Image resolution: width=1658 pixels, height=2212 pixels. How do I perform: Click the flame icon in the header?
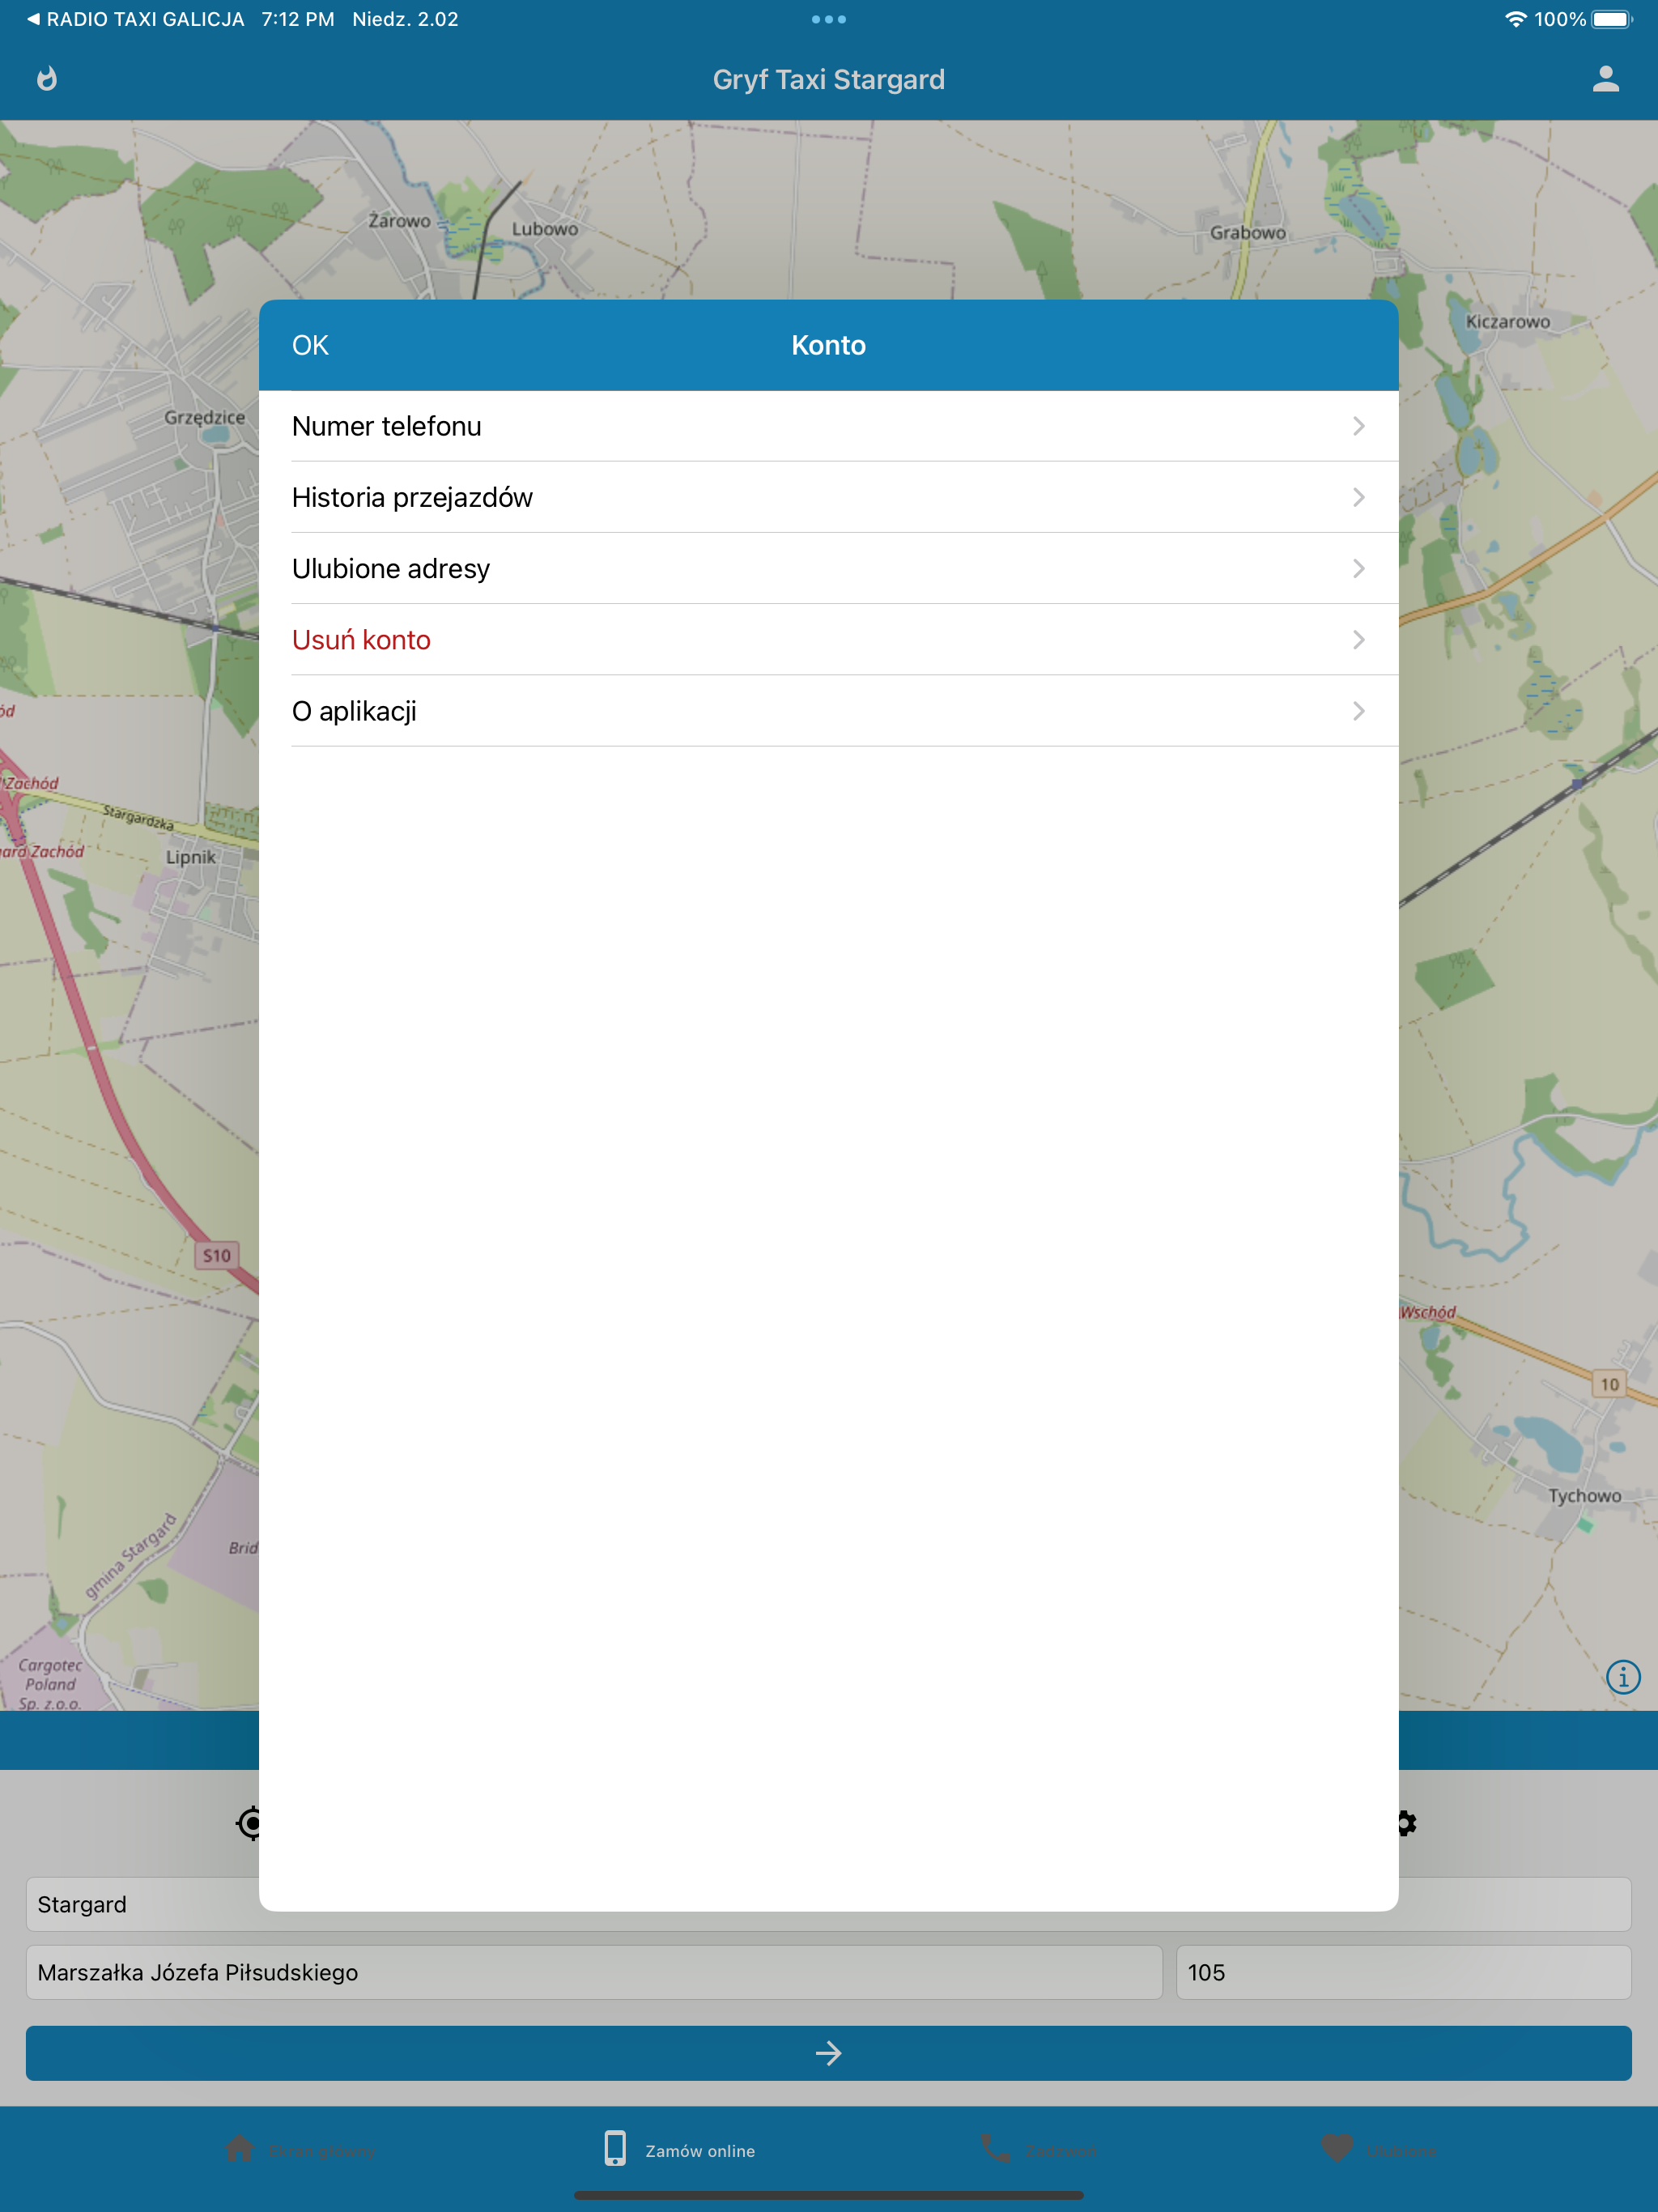click(x=47, y=79)
